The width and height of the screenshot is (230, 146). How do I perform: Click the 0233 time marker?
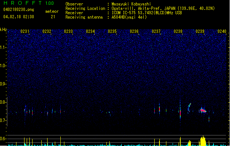tap(68, 31)
